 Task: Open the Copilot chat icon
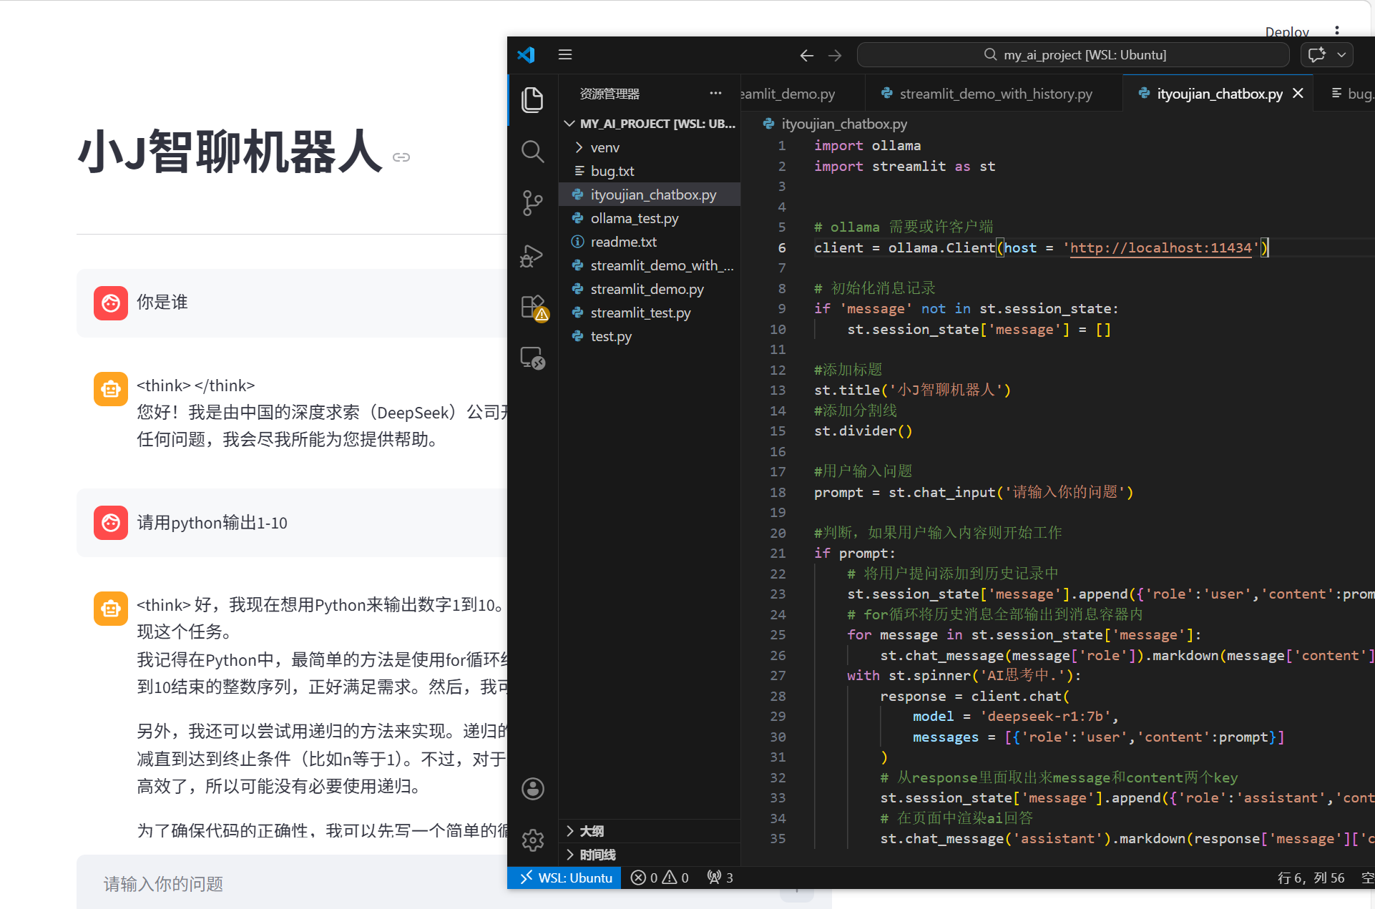click(x=1317, y=54)
